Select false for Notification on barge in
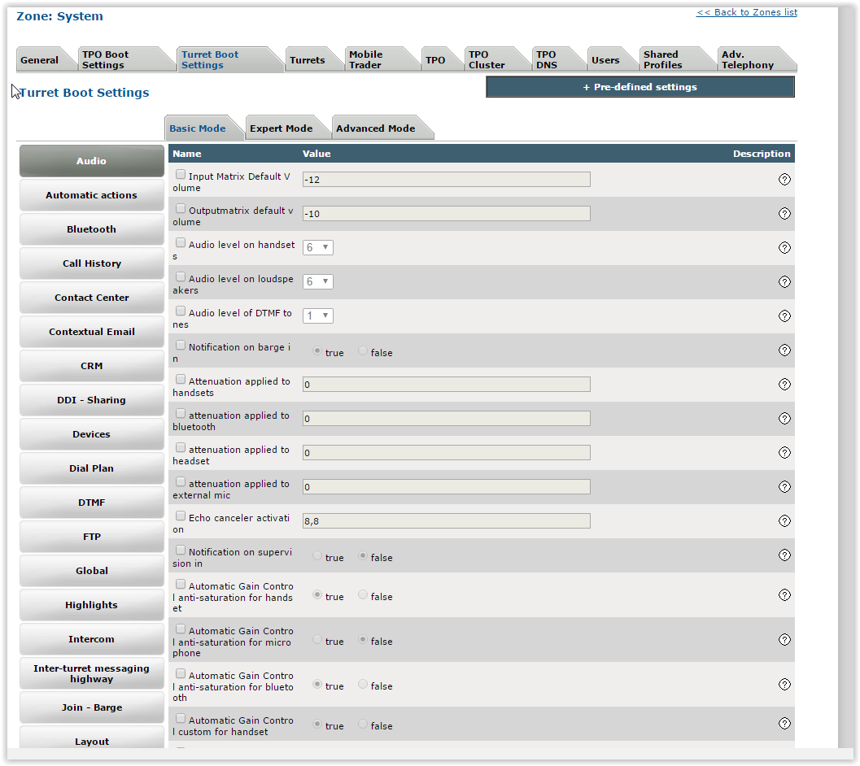The height and width of the screenshot is (766, 860). pyautogui.click(x=363, y=350)
